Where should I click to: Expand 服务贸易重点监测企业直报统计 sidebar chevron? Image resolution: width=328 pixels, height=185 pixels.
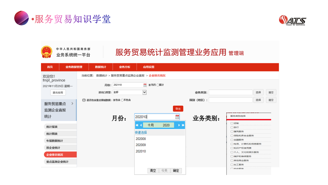click(72, 104)
